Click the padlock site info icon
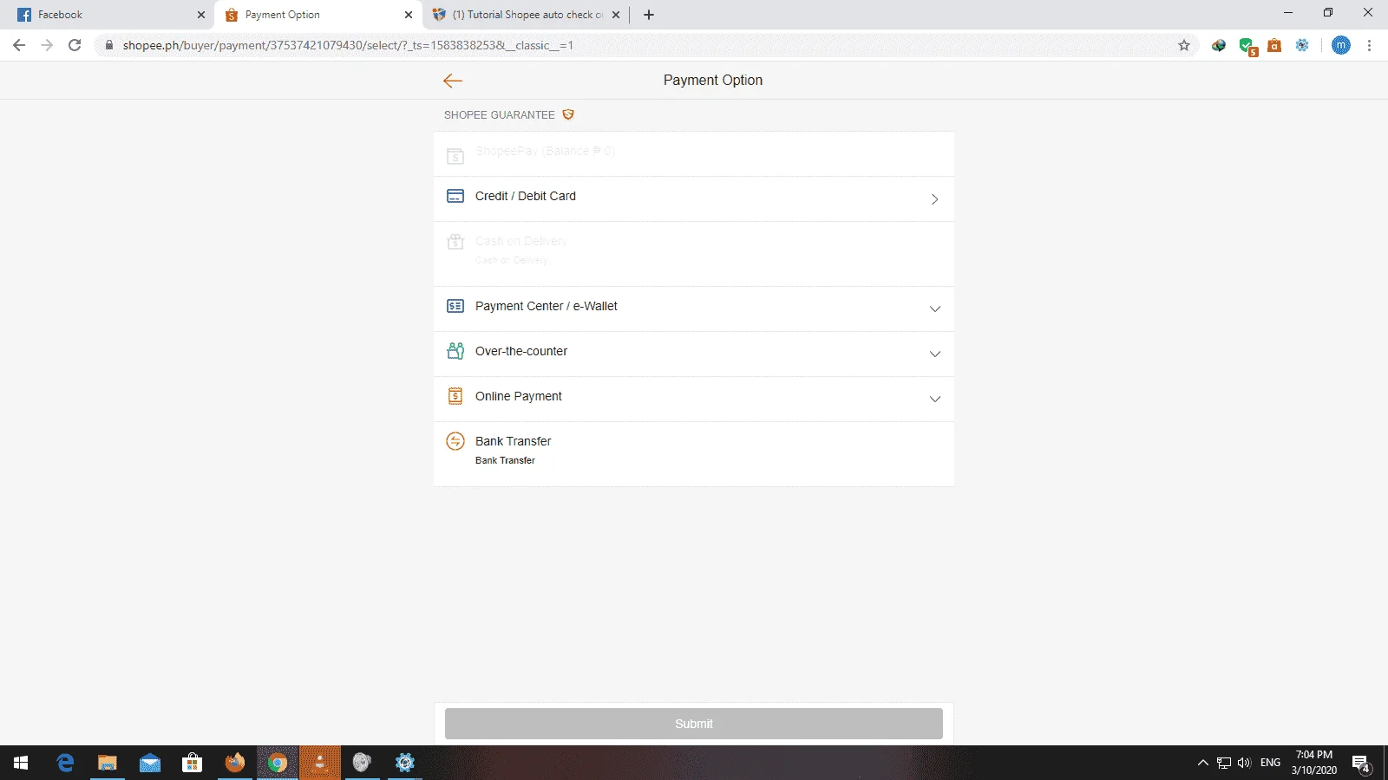1388x780 pixels. [109, 45]
